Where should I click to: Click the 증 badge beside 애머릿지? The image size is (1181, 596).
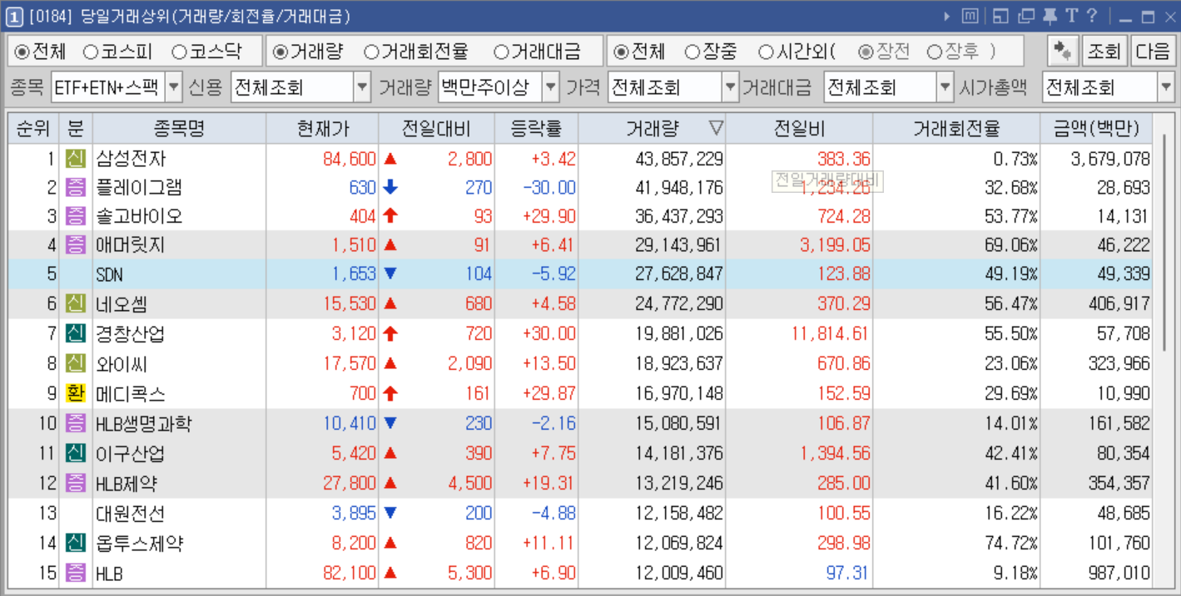[x=76, y=245]
